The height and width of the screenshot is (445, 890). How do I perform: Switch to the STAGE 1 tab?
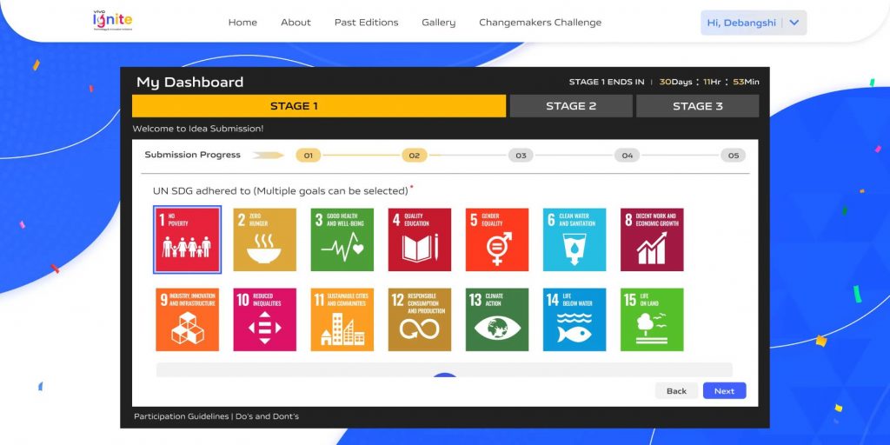tap(319, 106)
